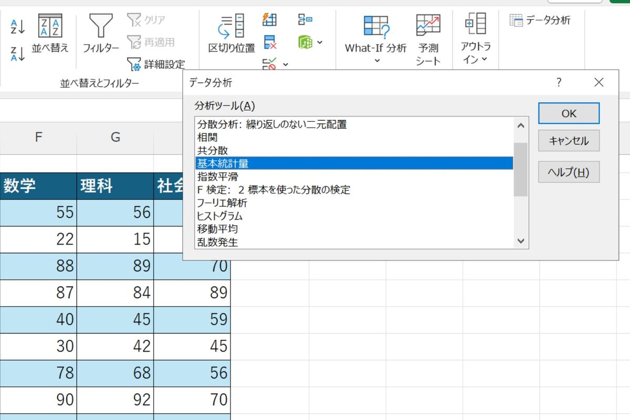Run フラッシュフィル with the lightning icon
This screenshot has height=420, width=630.
269,19
